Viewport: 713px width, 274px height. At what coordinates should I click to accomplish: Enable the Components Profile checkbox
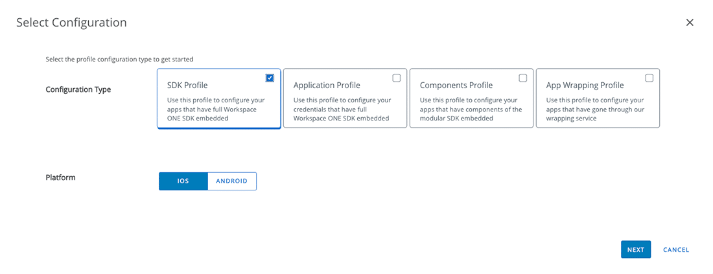coord(523,78)
